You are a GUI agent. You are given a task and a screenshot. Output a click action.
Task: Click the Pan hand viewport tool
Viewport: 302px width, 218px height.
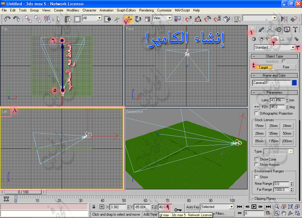pyautogui.click(x=284, y=213)
